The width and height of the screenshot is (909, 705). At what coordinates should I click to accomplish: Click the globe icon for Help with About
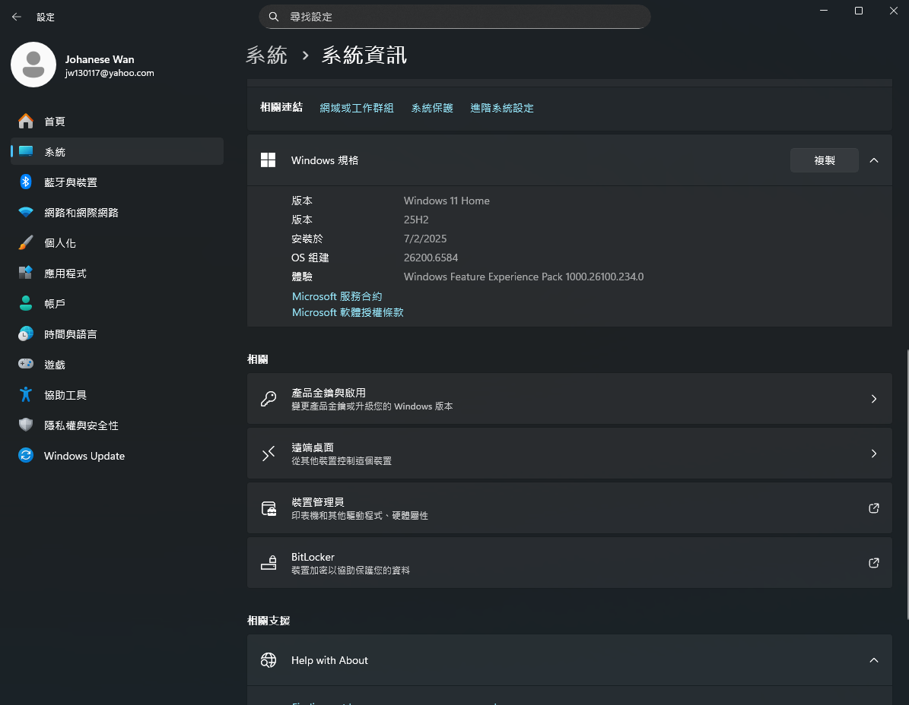tap(269, 660)
